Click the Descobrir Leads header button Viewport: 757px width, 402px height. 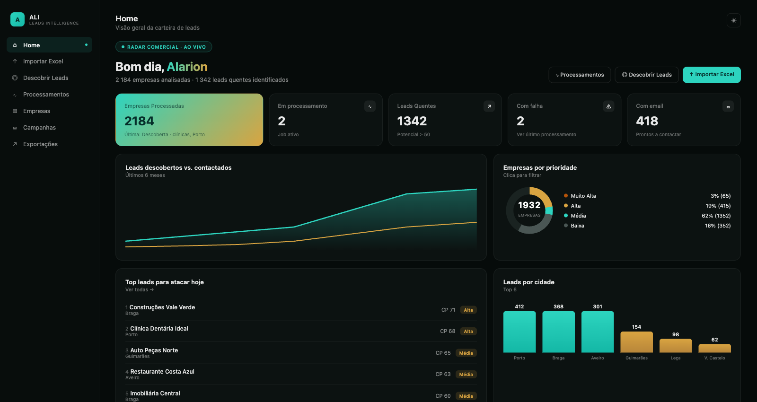647,75
